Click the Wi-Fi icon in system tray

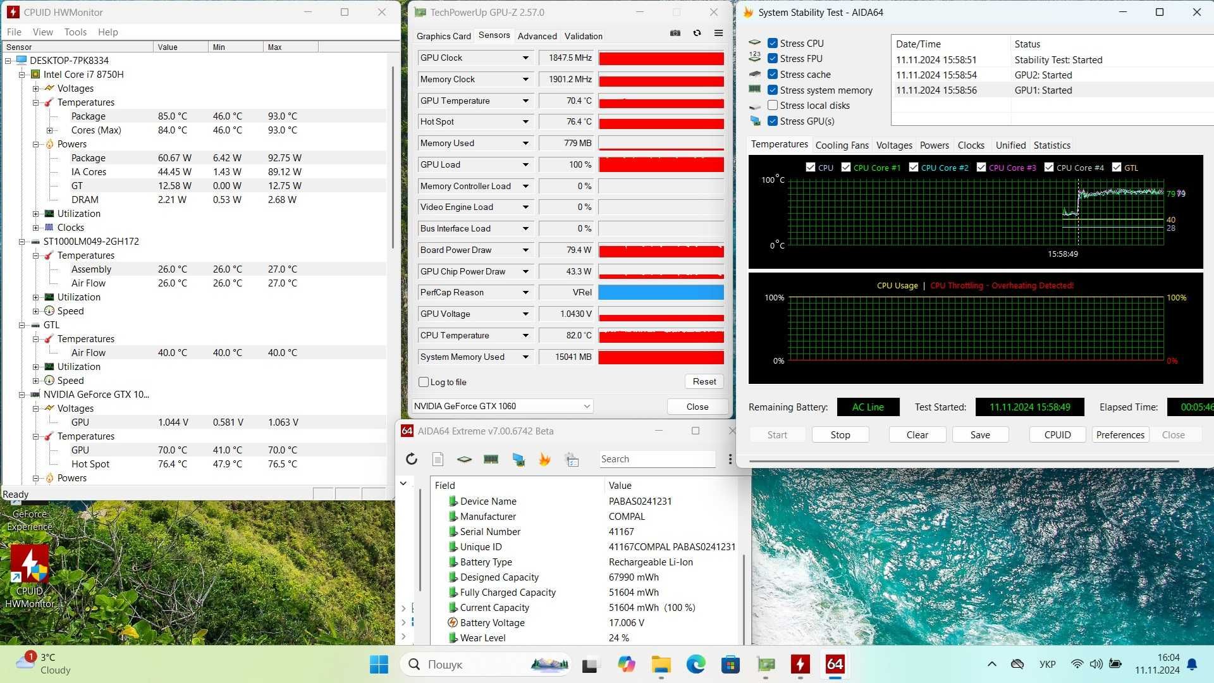1077,664
